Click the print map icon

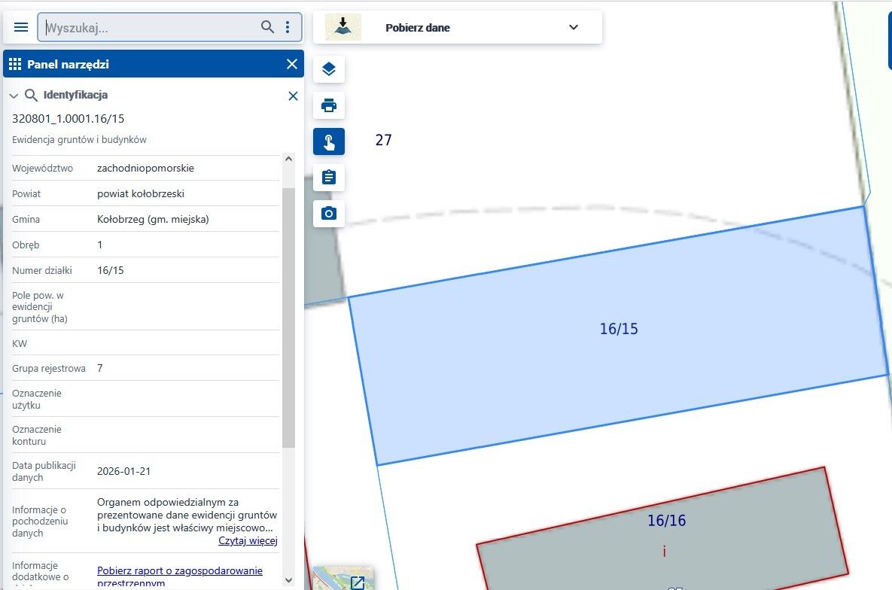click(329, 105)
